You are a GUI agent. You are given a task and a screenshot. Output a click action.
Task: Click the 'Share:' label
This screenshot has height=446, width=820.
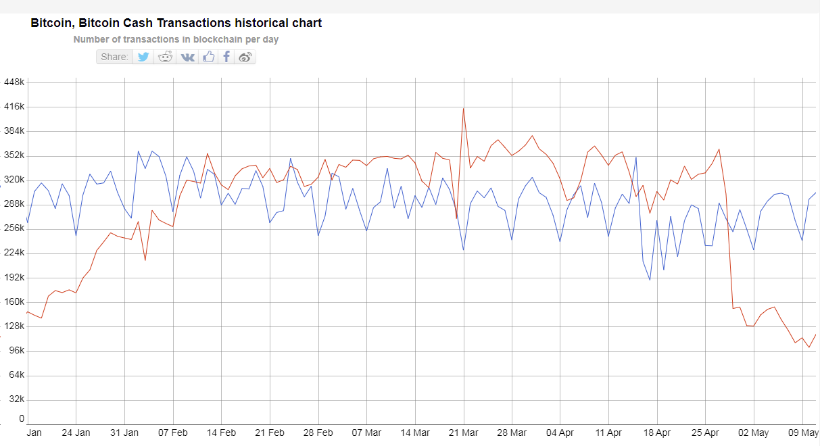(114, 57)
